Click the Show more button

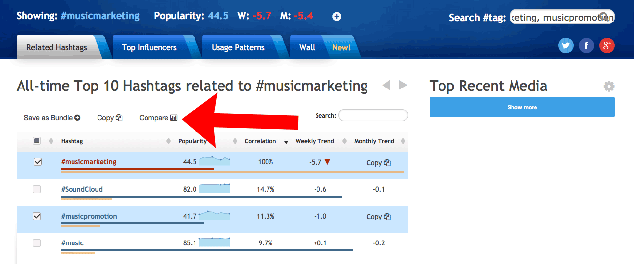point(522,107)
